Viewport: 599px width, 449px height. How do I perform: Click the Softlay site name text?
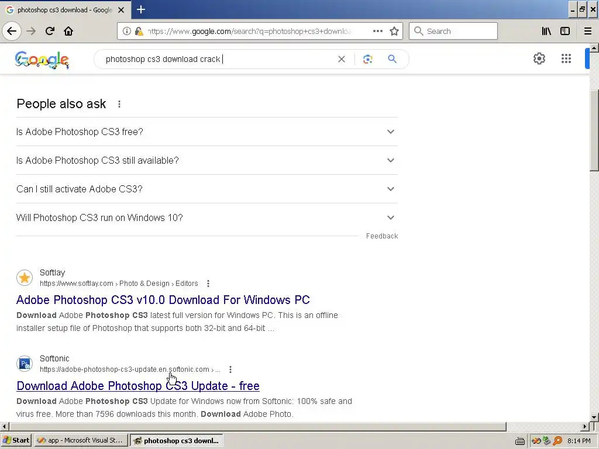pos(52,272)
